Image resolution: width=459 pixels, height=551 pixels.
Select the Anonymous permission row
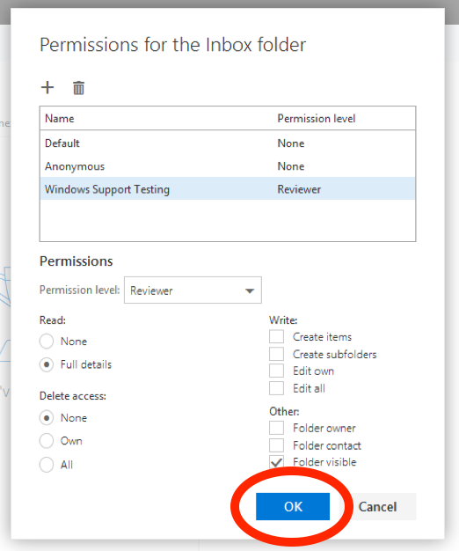228,166
